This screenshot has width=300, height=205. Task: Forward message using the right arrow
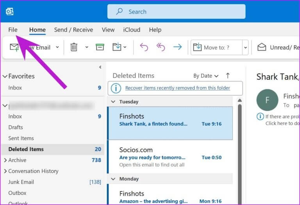pyautogui.click(x=177, y=47)
